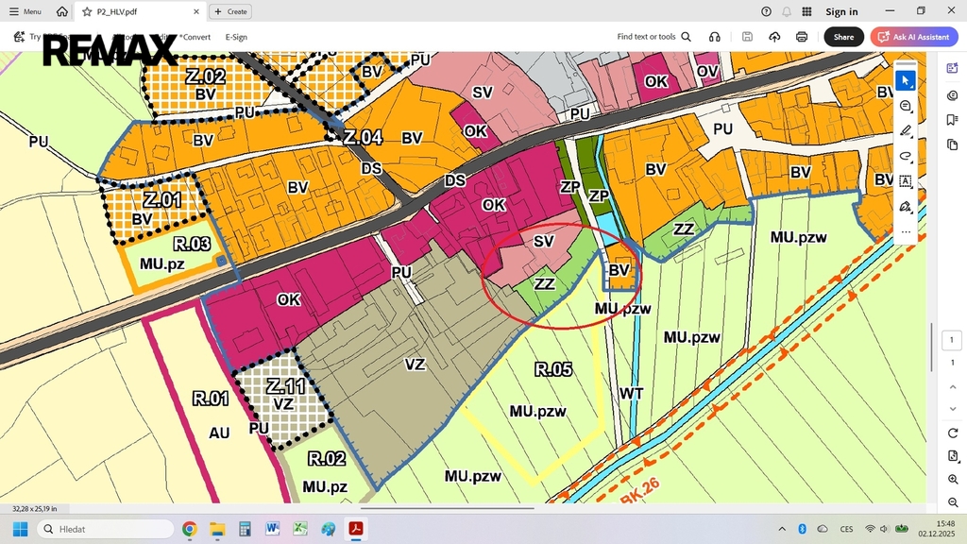Open the fill and sign pen tool
Image resolution: width=967 pixels, height=544 pixels.
pos(906,206)
